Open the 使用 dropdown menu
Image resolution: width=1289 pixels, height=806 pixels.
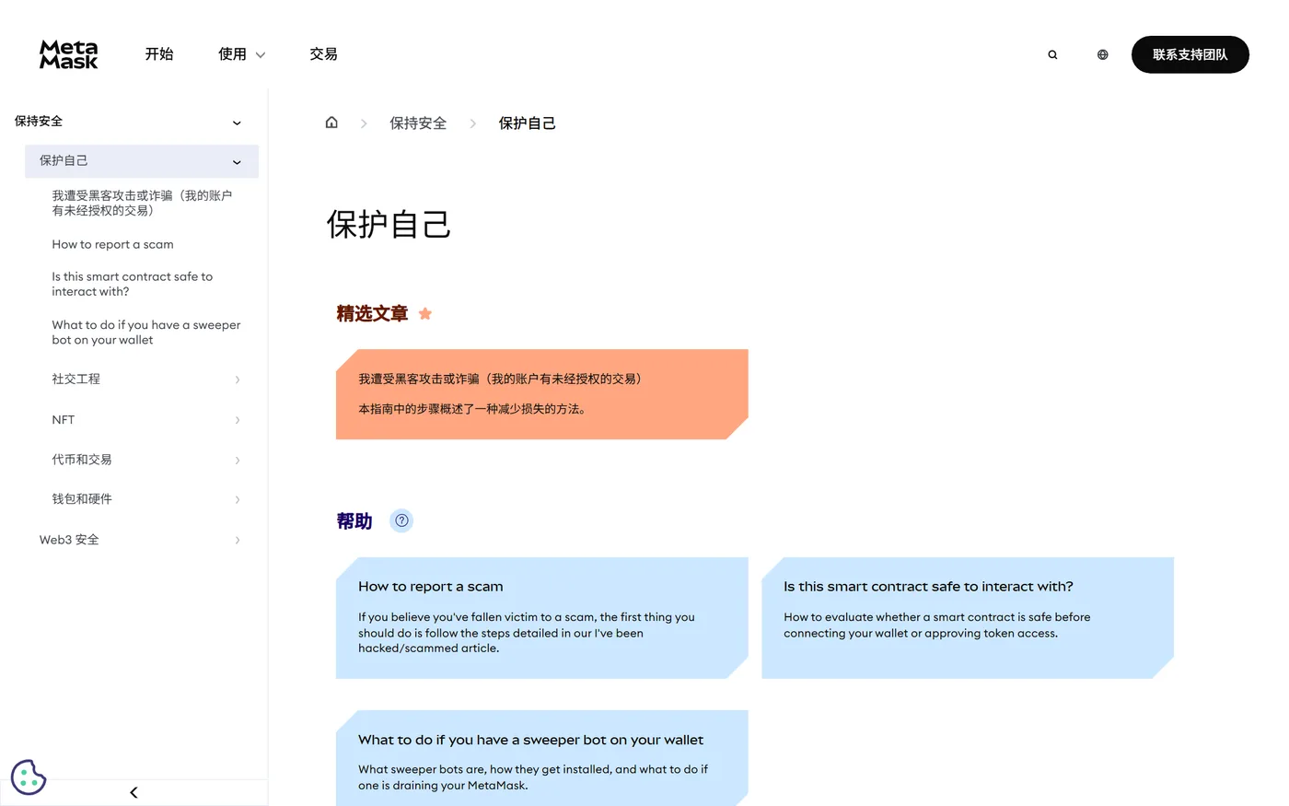(x=242, y=54)
